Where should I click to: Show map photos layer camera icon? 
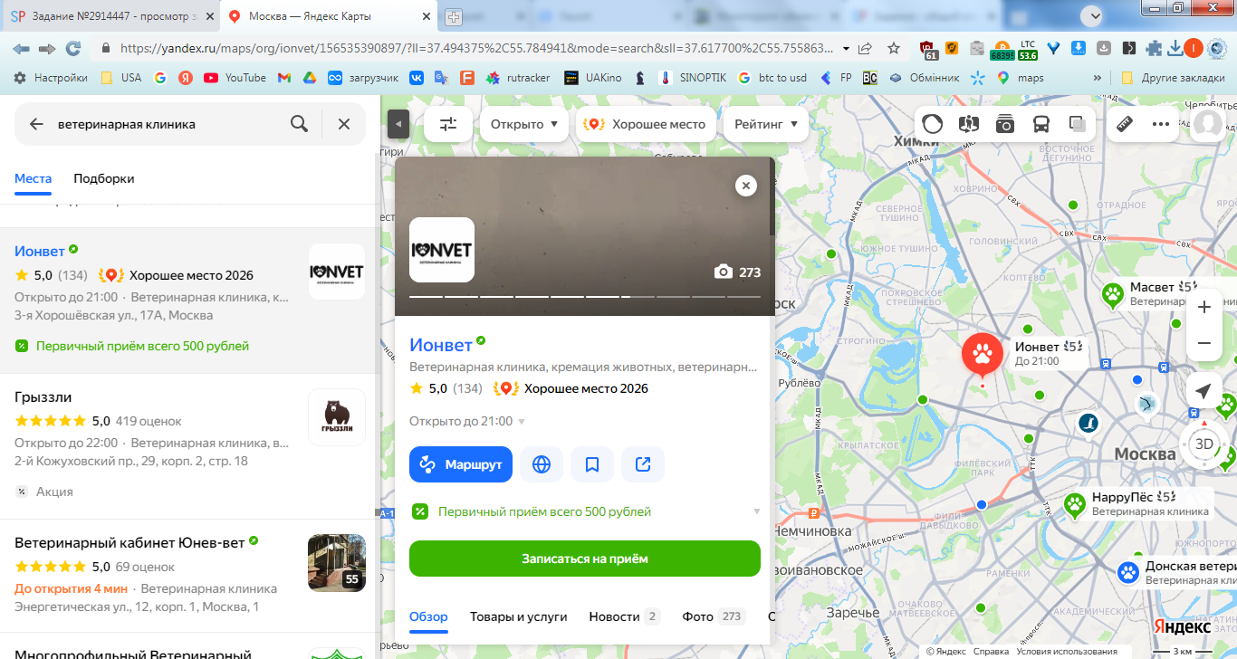(1005, 124)
